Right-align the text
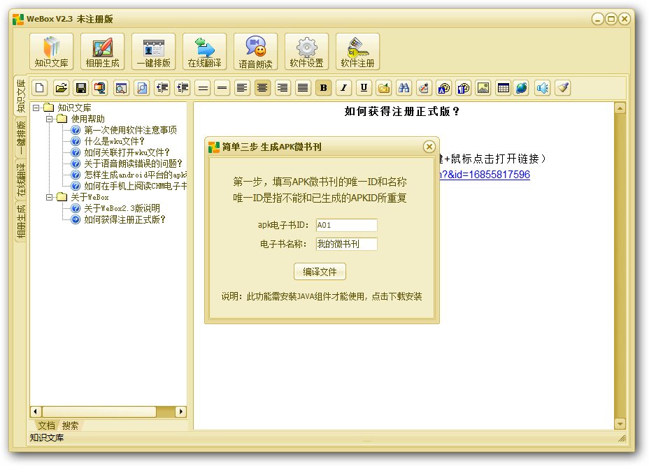This screenshot has width=649, height=466. pos(283,87)
